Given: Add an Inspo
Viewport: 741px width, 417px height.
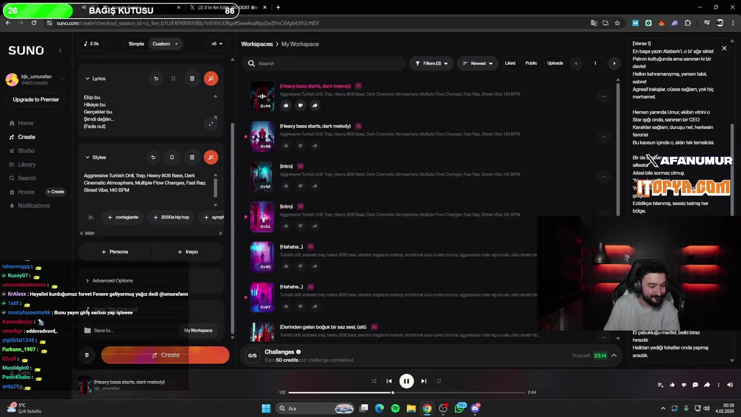Looking at the screenshot, I should click(x=188, y=252).
